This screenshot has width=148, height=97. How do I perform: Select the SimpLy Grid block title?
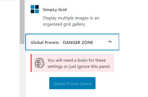pyautogui.click(x=55, y=10)
